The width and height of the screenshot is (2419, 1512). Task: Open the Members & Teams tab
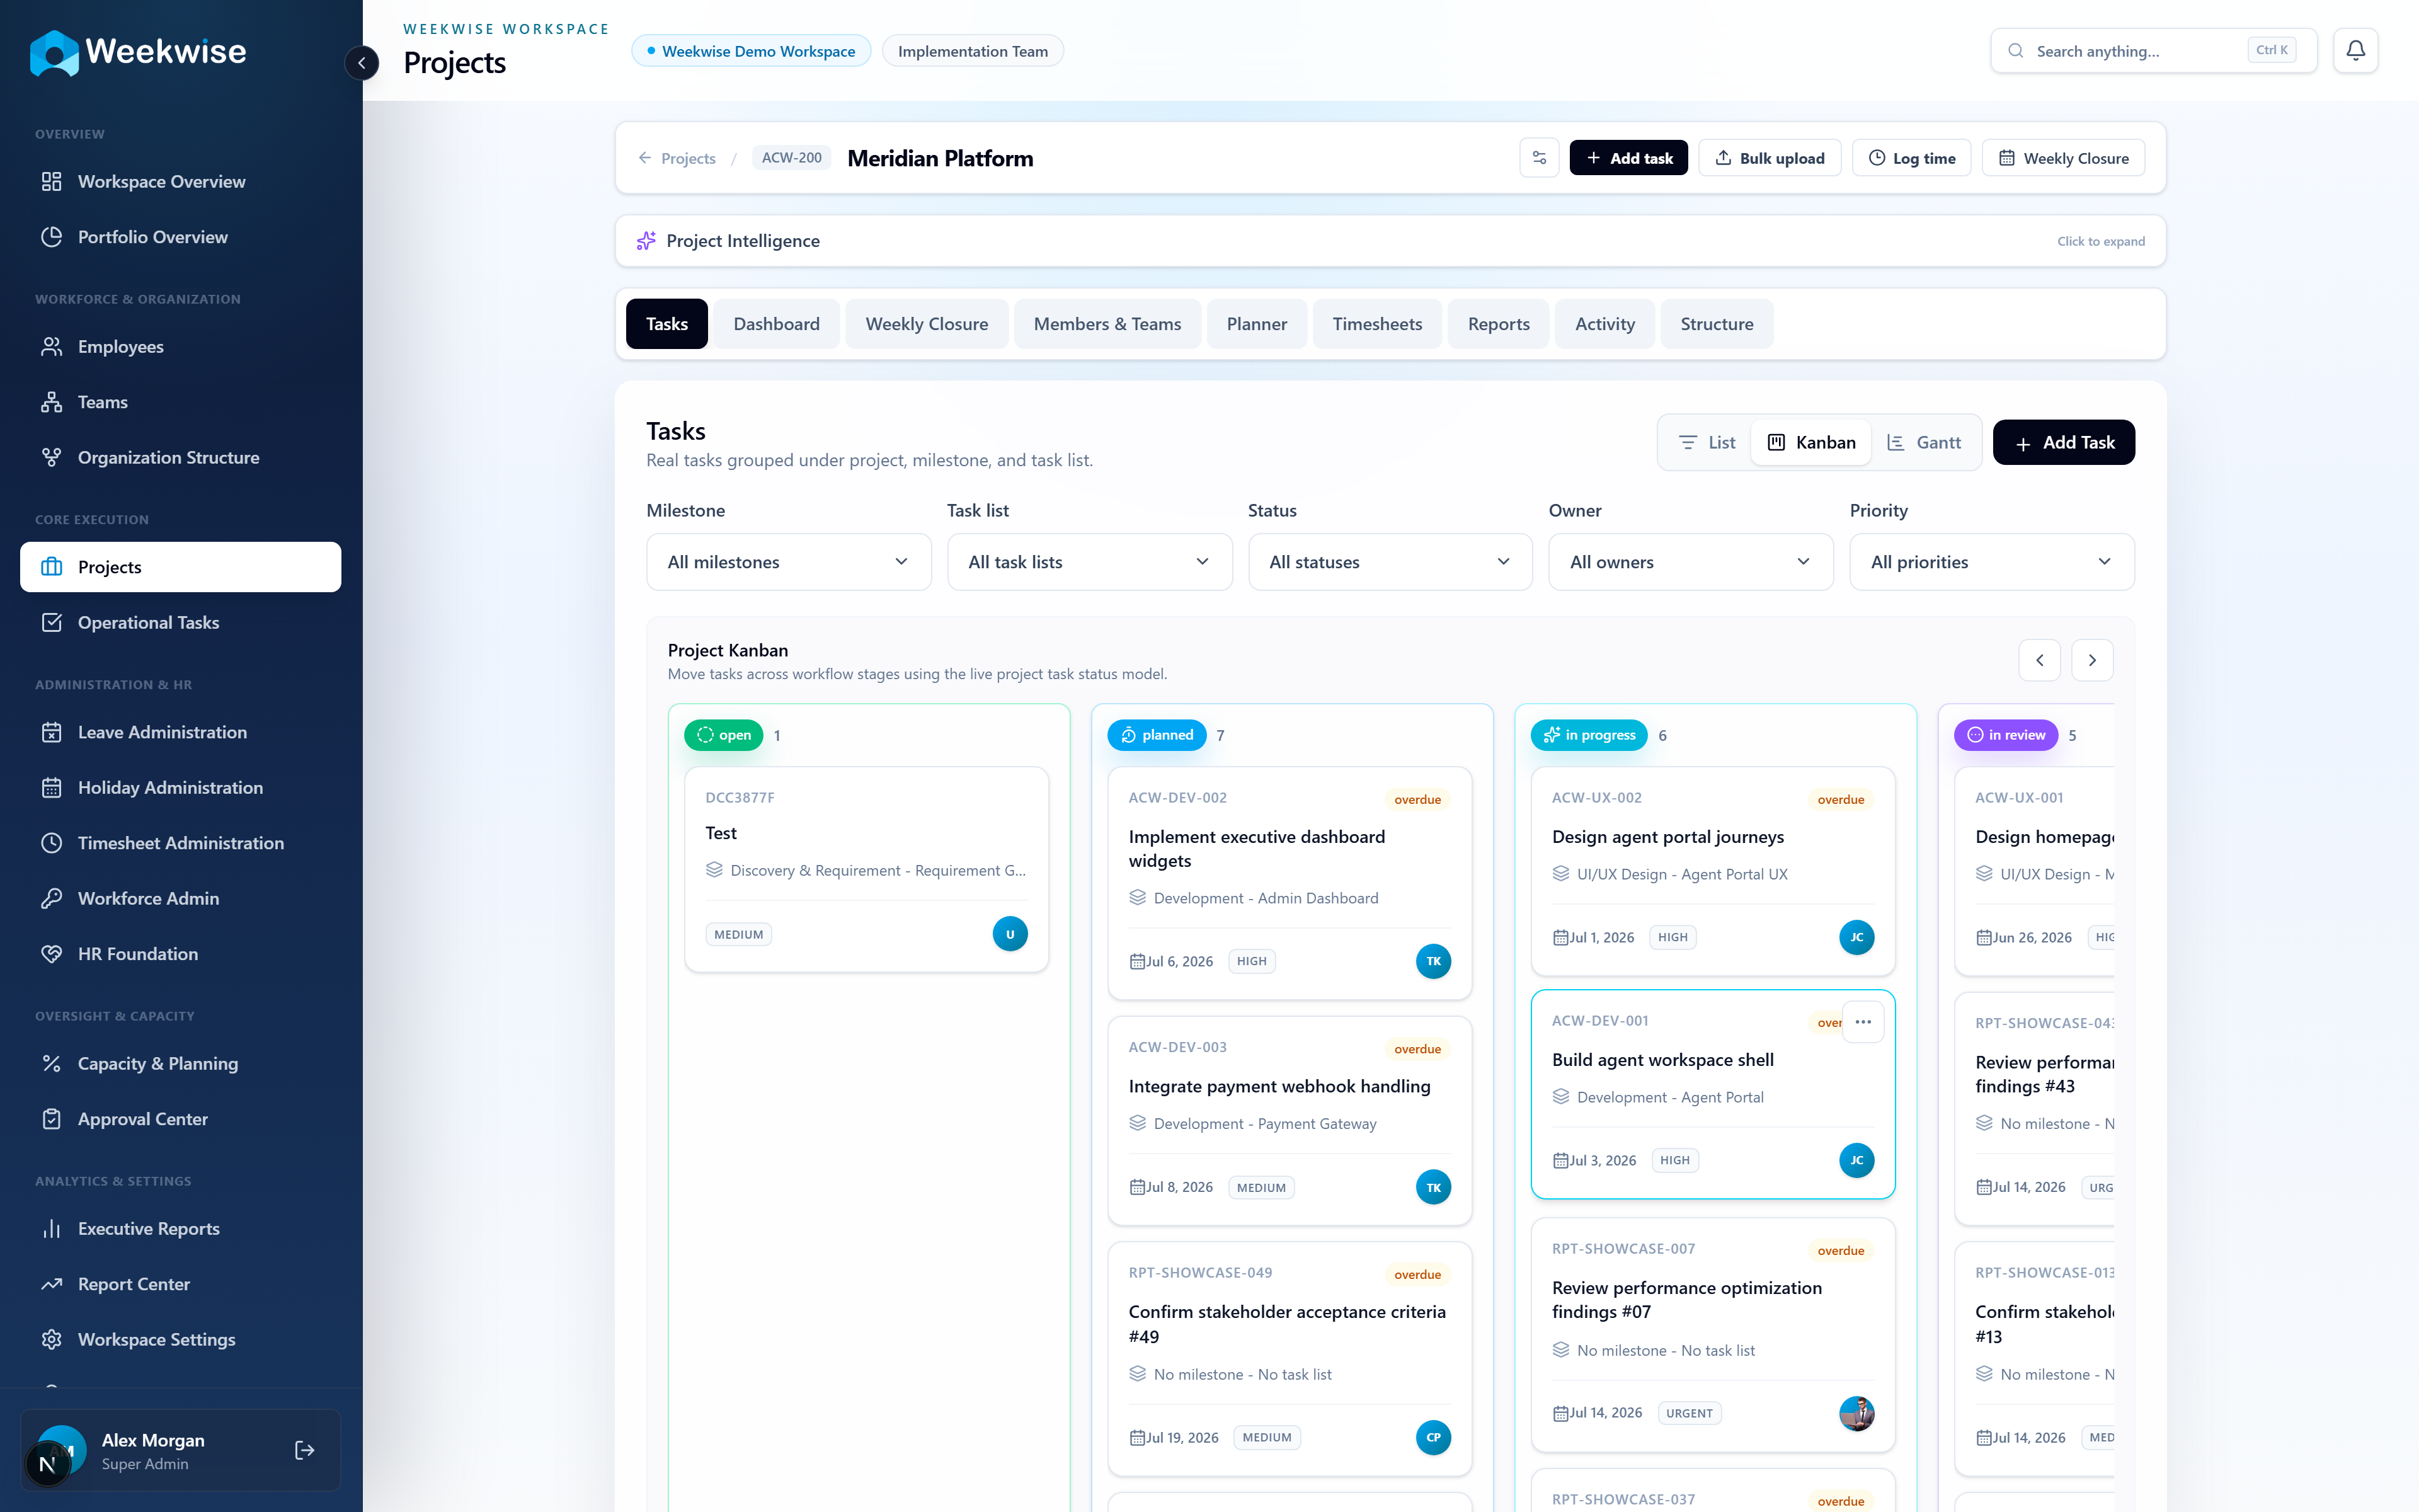point(1107,324)
